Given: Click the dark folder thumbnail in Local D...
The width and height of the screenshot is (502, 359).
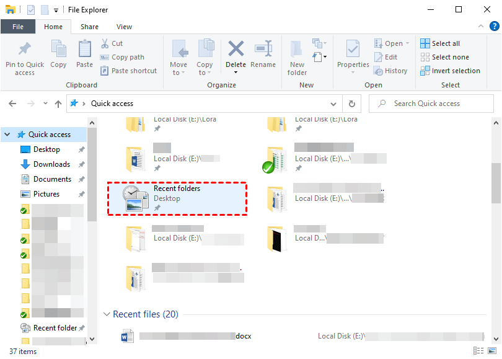Looking at the screenshot, I should 276,238.
